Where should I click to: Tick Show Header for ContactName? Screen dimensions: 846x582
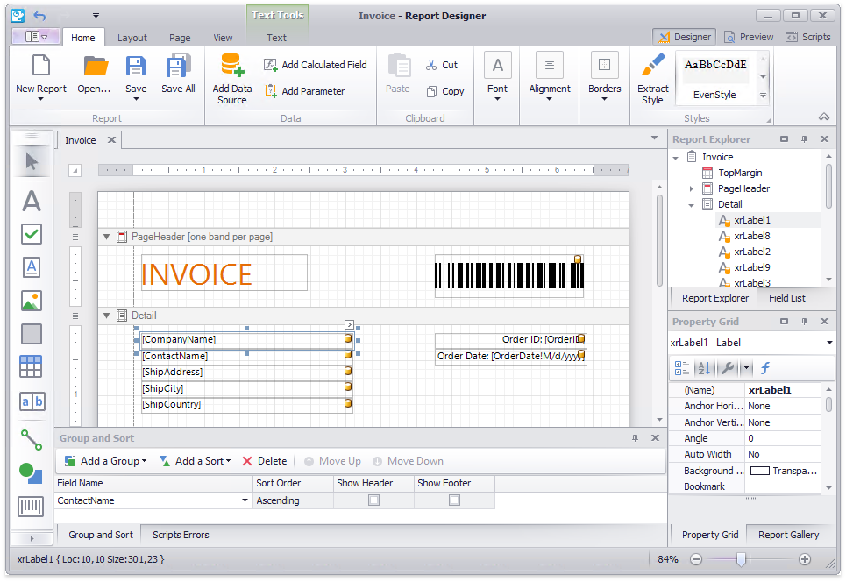tap(373, 500)
